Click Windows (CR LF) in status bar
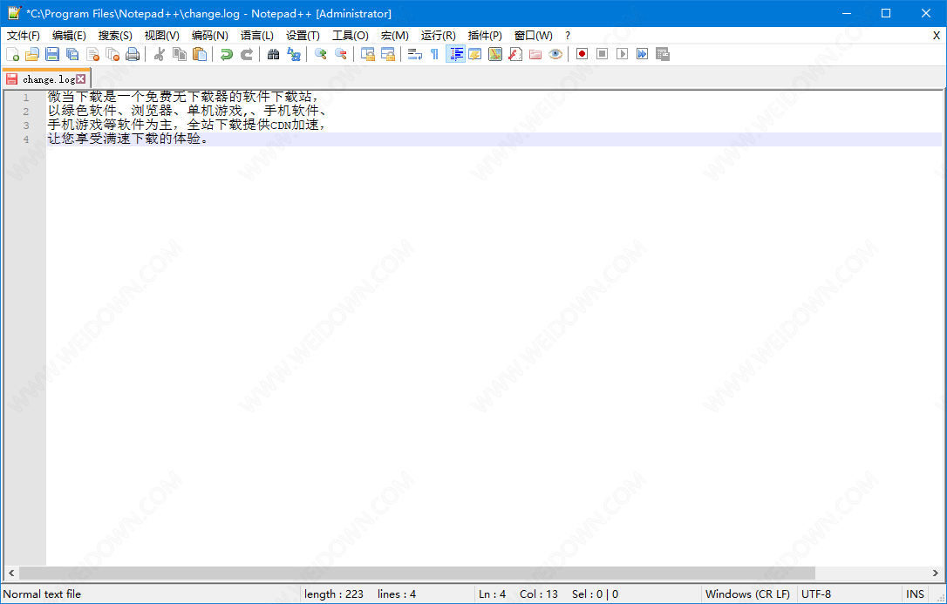Viewport: 947px width, 604px height. pos(747,594)
